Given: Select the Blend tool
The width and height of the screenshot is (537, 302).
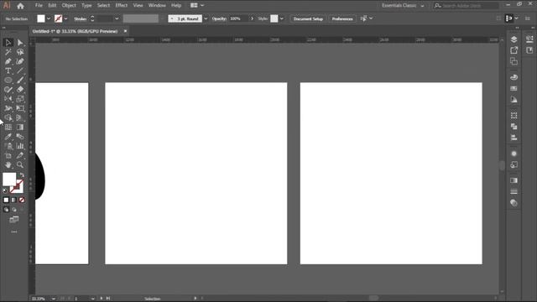Looking at the screenshot, I should 20,137.
